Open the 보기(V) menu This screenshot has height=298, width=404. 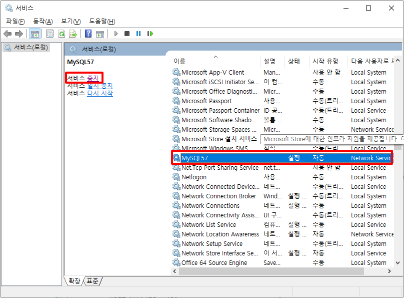click(x=70, y=22)
